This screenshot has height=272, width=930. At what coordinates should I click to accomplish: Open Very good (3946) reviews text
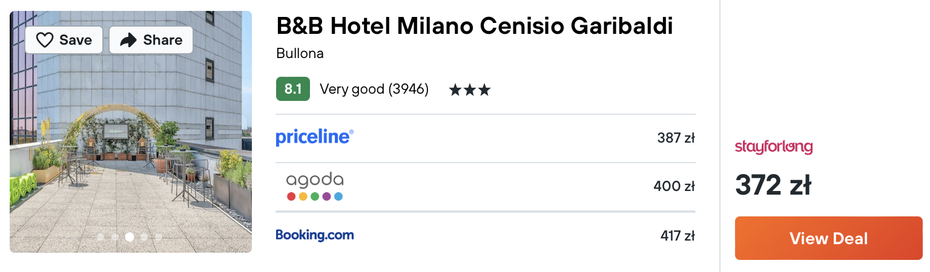[374, 89]
